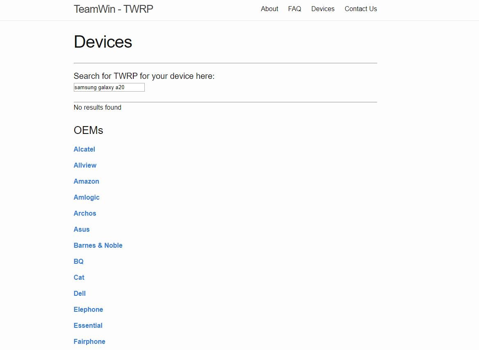Screen dimensions: 479x350
Task: Open the Alcatel OEM page
Action: (84, 149)
